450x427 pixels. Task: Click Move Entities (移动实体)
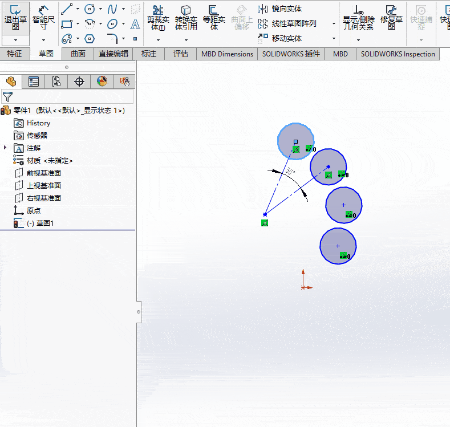(279, 38)
